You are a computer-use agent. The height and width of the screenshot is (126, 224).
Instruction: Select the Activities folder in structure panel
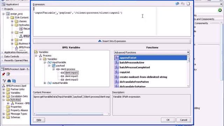[15, 100]
